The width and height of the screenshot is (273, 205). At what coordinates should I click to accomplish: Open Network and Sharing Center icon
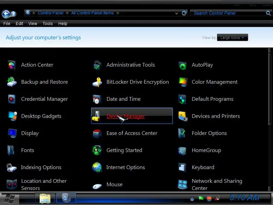point(183,184)
